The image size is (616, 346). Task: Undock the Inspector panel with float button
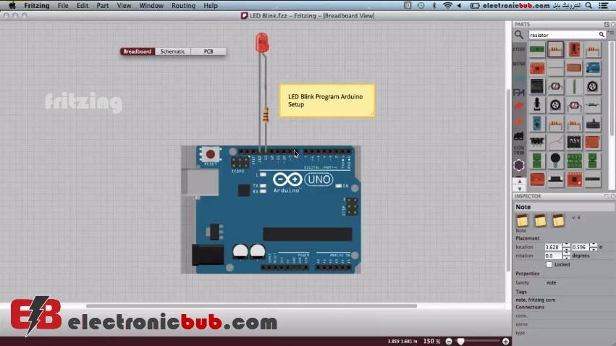[x=607, y=196]
